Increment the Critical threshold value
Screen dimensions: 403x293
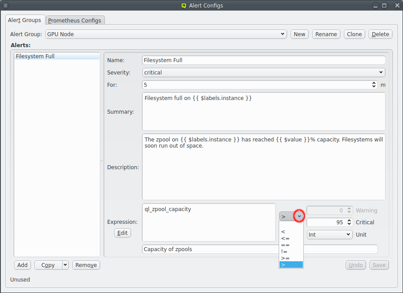coord(349,221)
